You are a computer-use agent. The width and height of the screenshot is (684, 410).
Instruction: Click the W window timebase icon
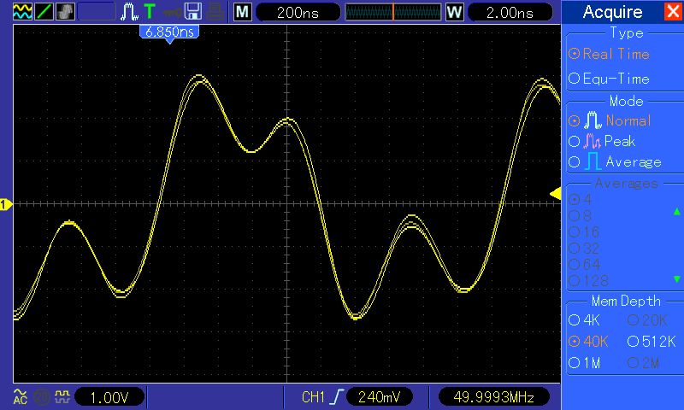coord(454,12)
